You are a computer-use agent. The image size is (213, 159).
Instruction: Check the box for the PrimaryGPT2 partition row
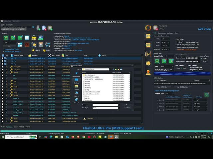(2, 67)
